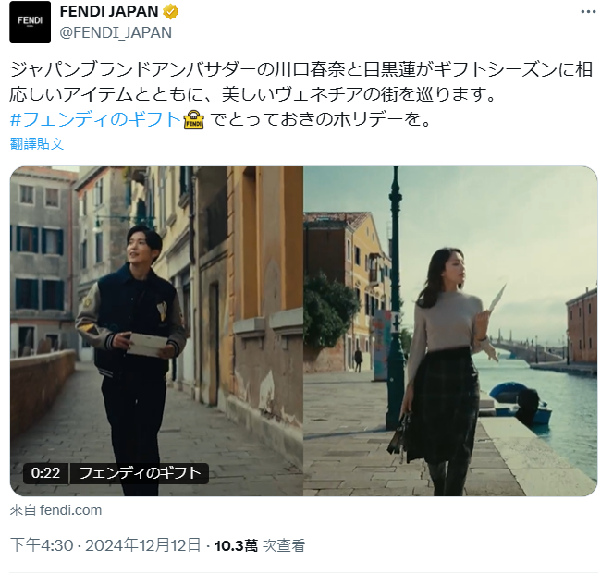This screenshot has width=613, height=573.
Task: Open the @FENDI_JAPAN handle link
Action: [x=116, y=33]
